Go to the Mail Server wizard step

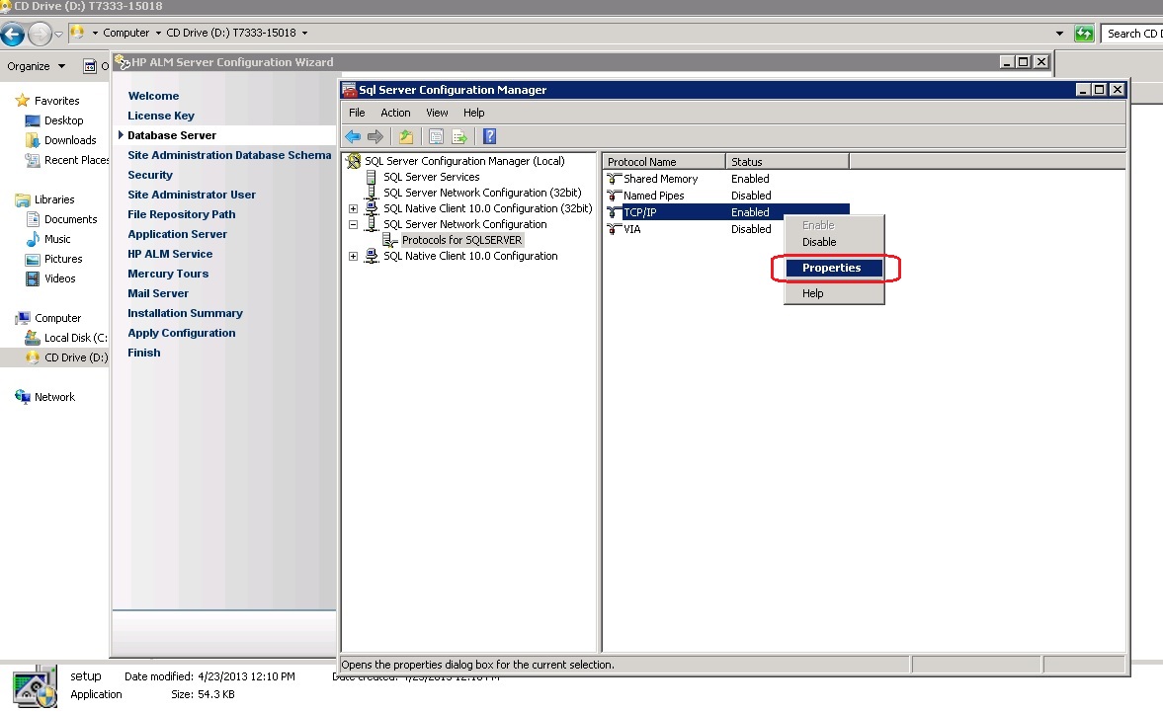click(x=158, y=293)
